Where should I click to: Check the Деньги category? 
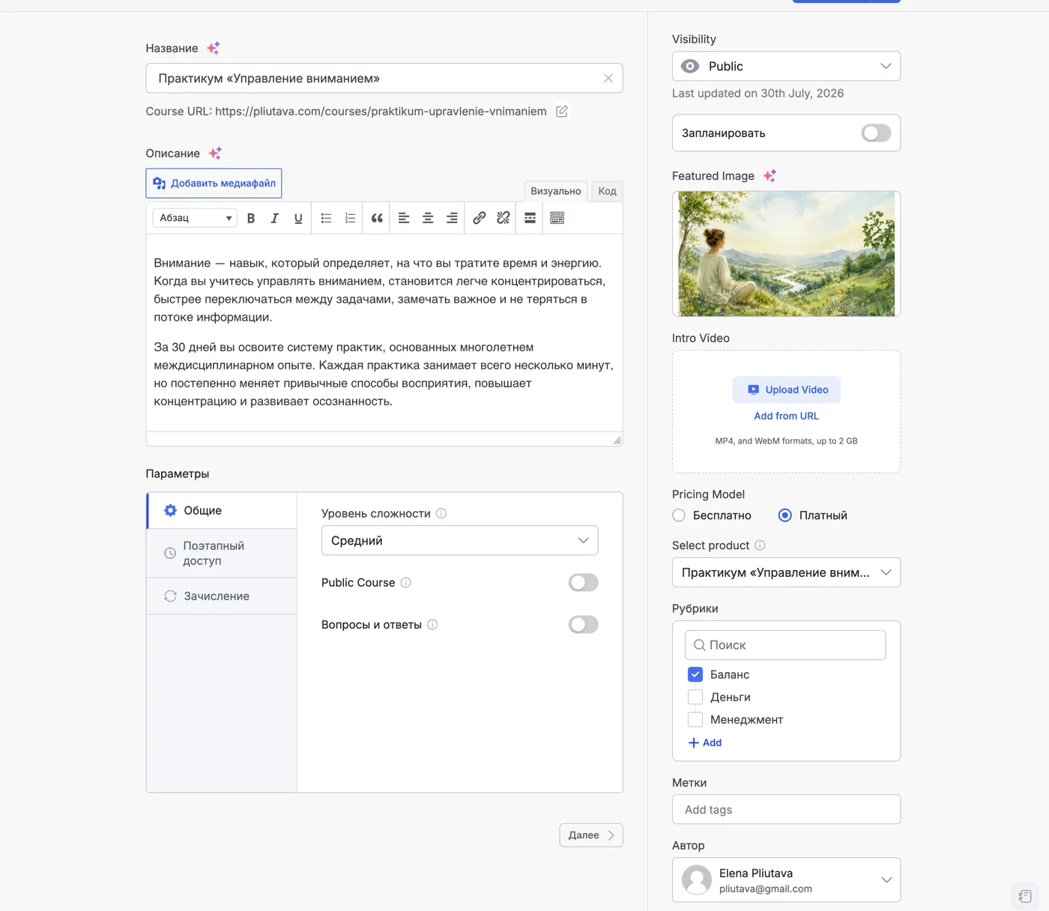click(695, 697)
